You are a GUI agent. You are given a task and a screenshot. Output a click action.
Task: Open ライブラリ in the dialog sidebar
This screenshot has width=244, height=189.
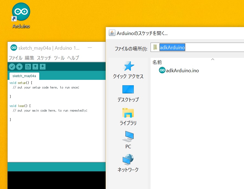(128, 116)
